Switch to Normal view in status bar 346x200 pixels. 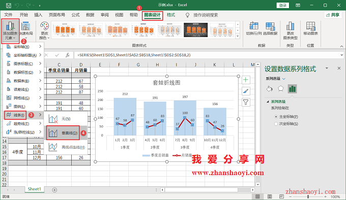pos(257,196)
